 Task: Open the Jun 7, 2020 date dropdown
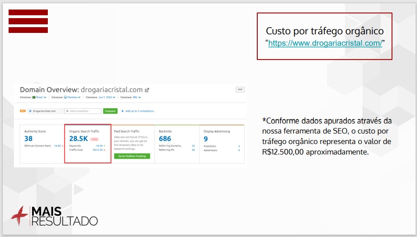click(x=107, y=97)
